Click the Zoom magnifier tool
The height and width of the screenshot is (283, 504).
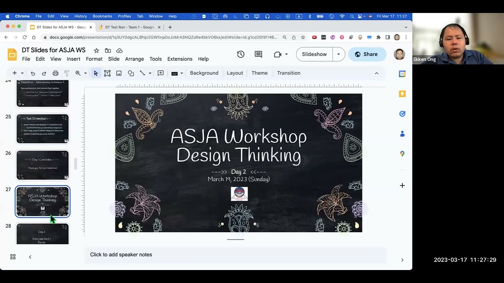pyautogui.click(x=78, y=73)
